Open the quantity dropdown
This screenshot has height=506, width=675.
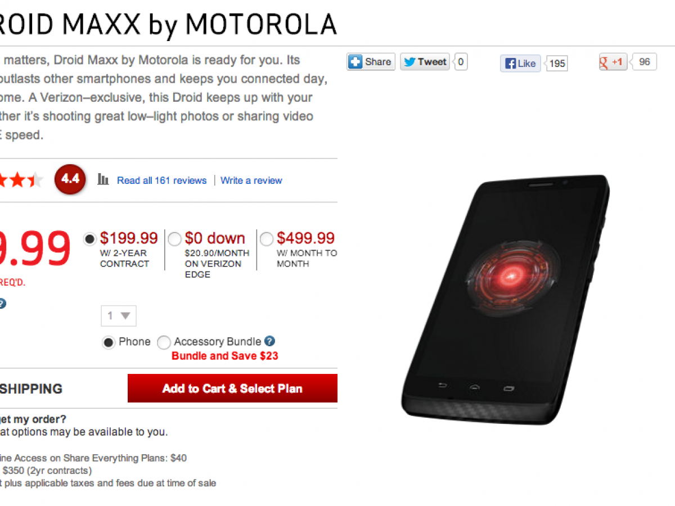coord(119,316)
